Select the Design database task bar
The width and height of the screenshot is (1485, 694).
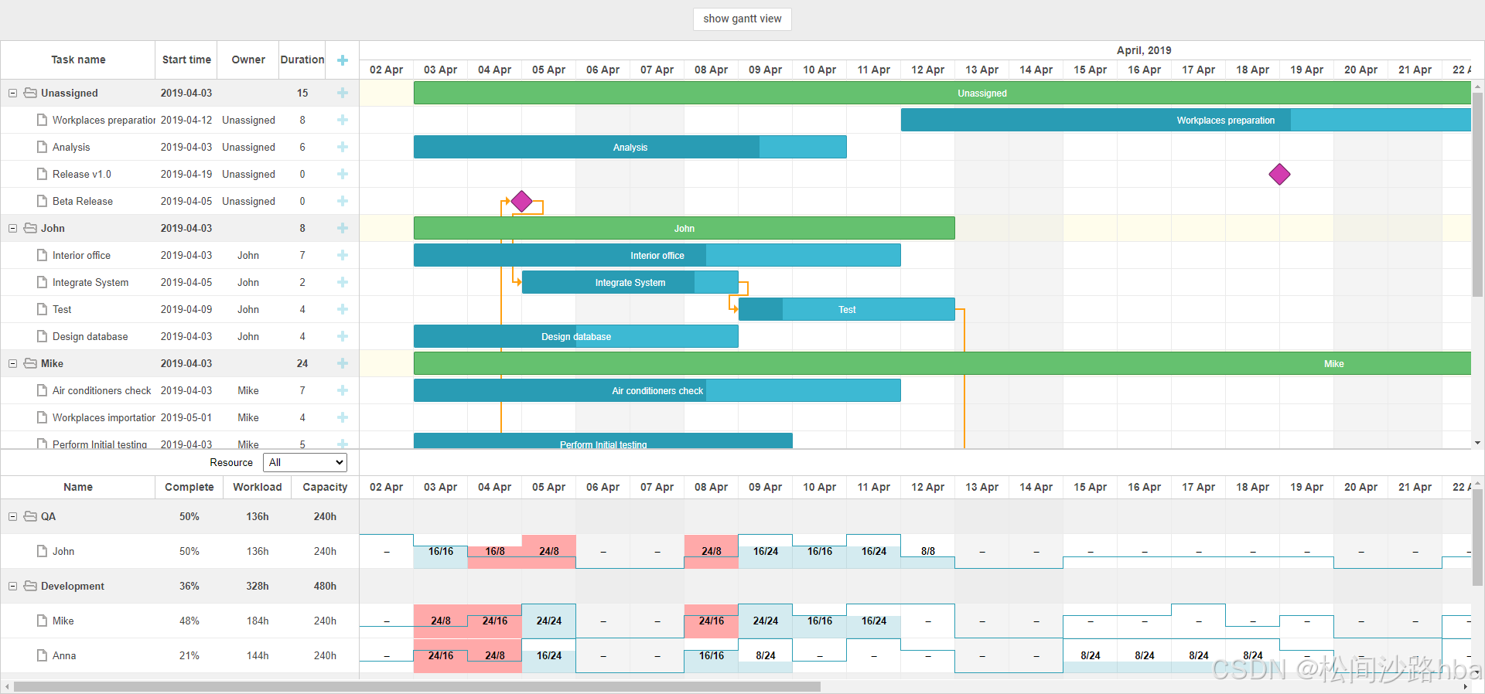click(576, 336)
